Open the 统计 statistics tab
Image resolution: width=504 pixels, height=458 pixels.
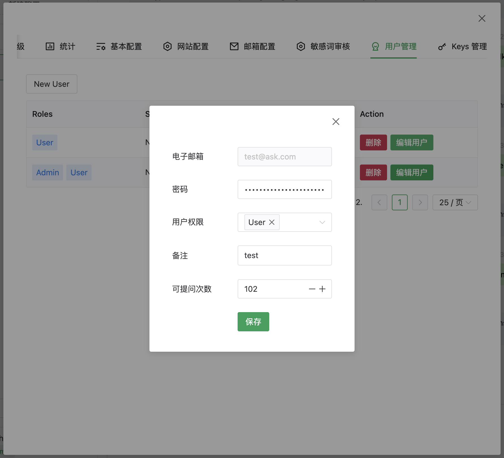pyautogui.click(x=61, y=46)
